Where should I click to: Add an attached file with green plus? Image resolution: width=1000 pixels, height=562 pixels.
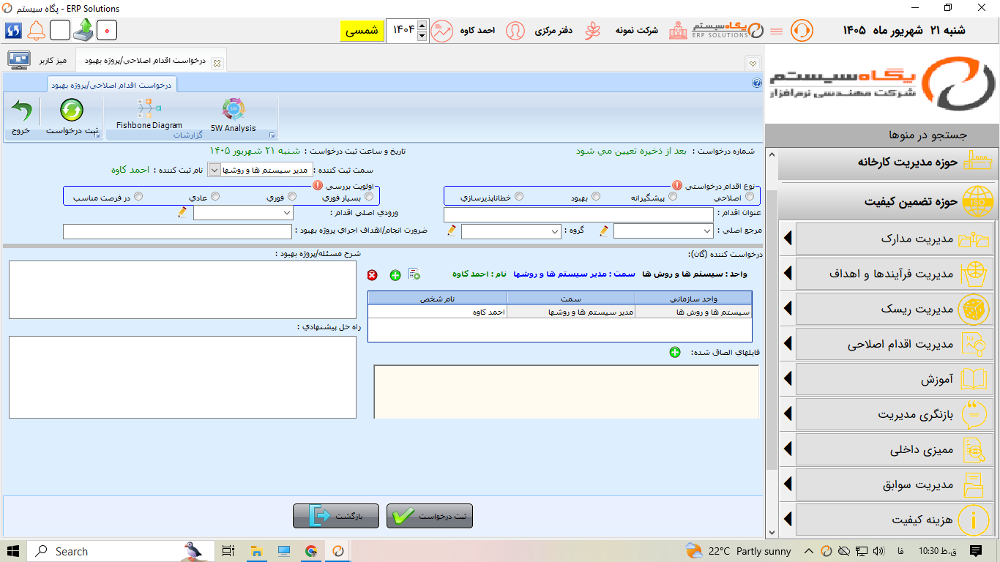(675, 352)
